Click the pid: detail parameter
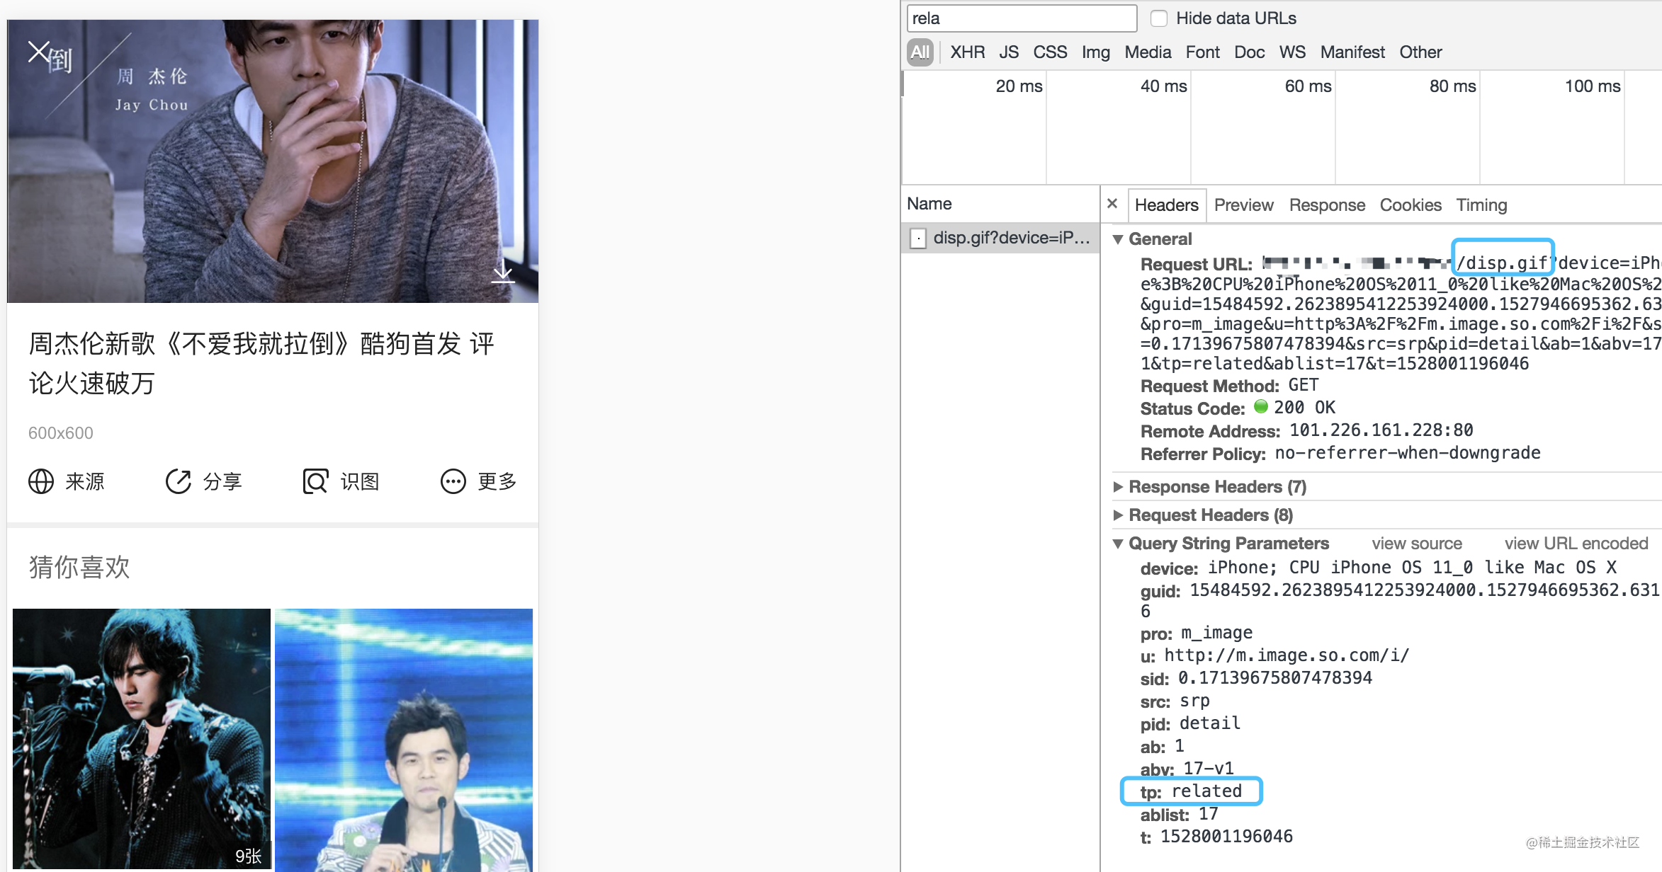Screen dimensions: 1662x872 1190,723
